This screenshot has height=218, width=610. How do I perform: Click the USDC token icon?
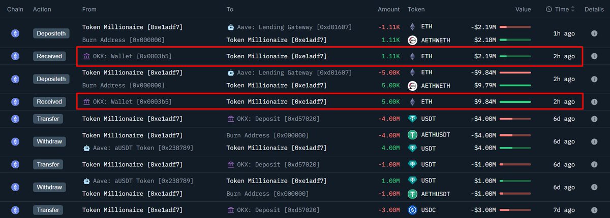412,210
